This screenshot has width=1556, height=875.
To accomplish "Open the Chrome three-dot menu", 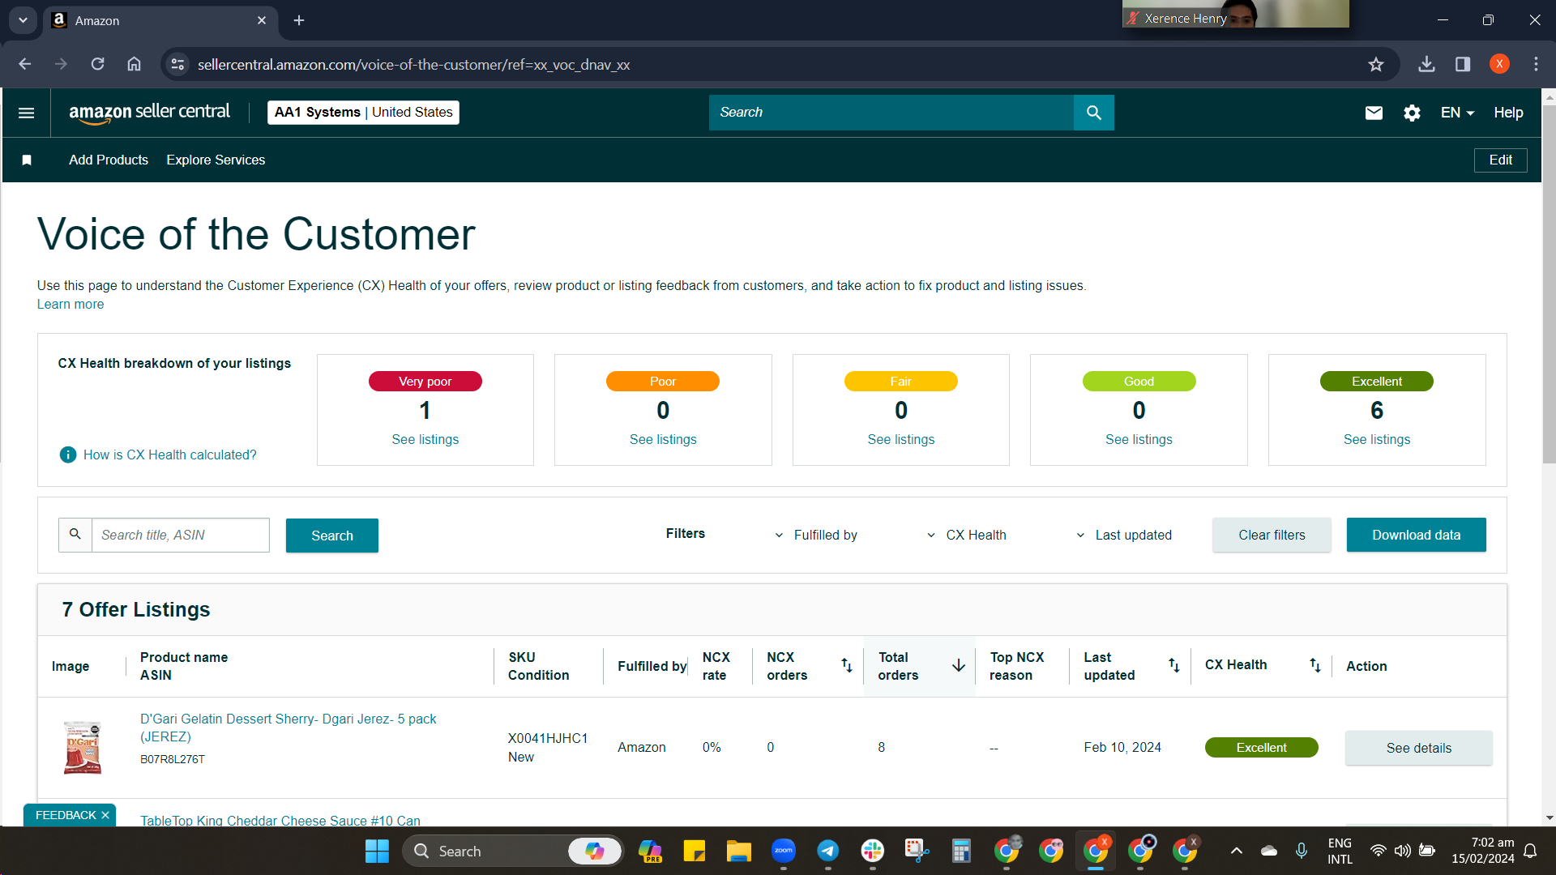I will 1536,64.
